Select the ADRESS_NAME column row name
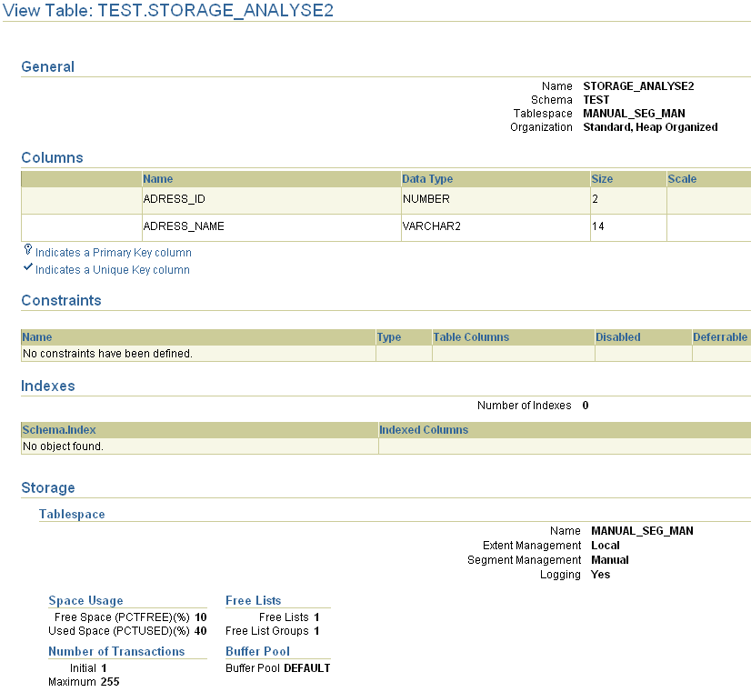This screenshot has height=692, width=751. pos(184,226)
